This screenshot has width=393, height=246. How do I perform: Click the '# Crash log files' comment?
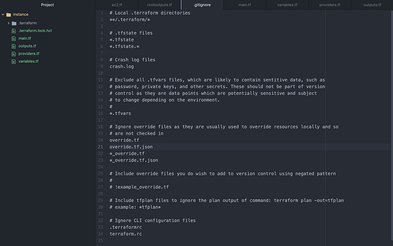coord(132,60)
